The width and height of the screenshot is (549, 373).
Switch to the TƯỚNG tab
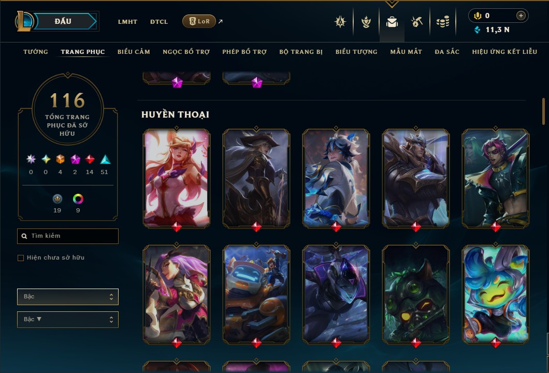(x=36, y=52)
